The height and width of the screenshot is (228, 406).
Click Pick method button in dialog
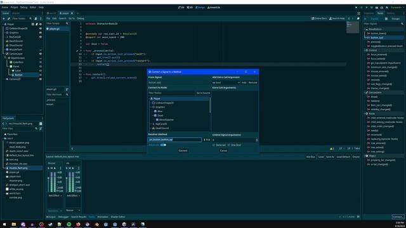207,140
